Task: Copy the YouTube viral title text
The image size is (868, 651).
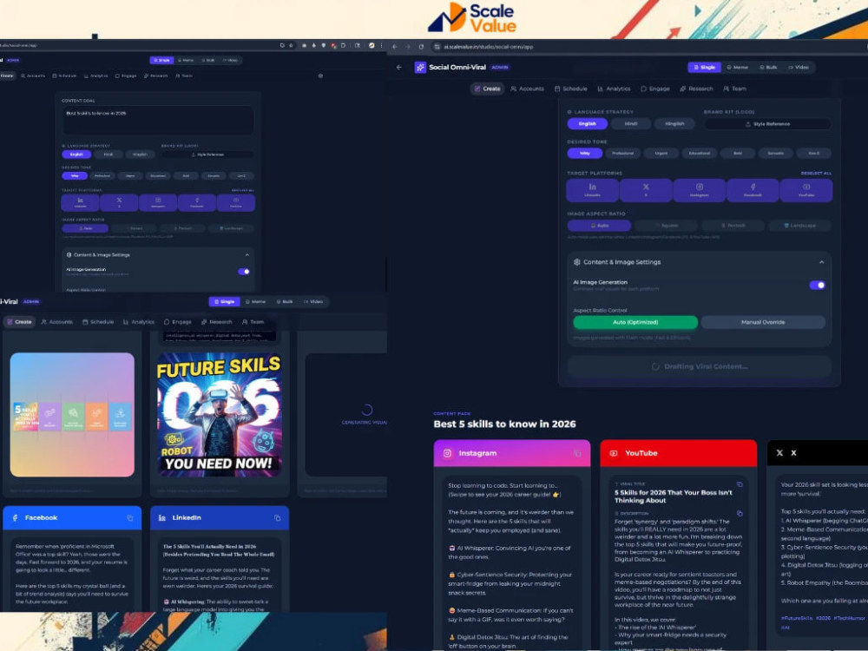Action: click(x=739, y=484)
